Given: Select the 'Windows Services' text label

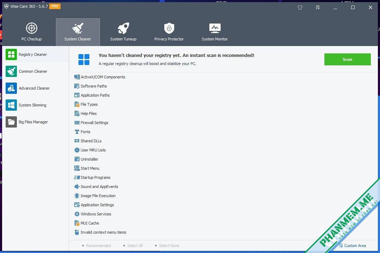Looking at the screenshot, I should coord(96,214).
